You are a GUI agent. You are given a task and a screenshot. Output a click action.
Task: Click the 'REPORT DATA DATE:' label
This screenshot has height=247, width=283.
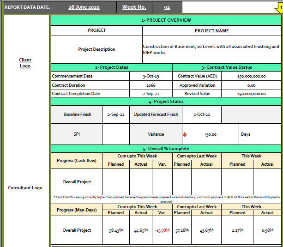(x=27, y=7)
